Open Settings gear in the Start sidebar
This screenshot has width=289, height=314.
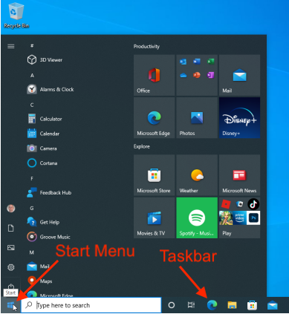coord(11,267)
